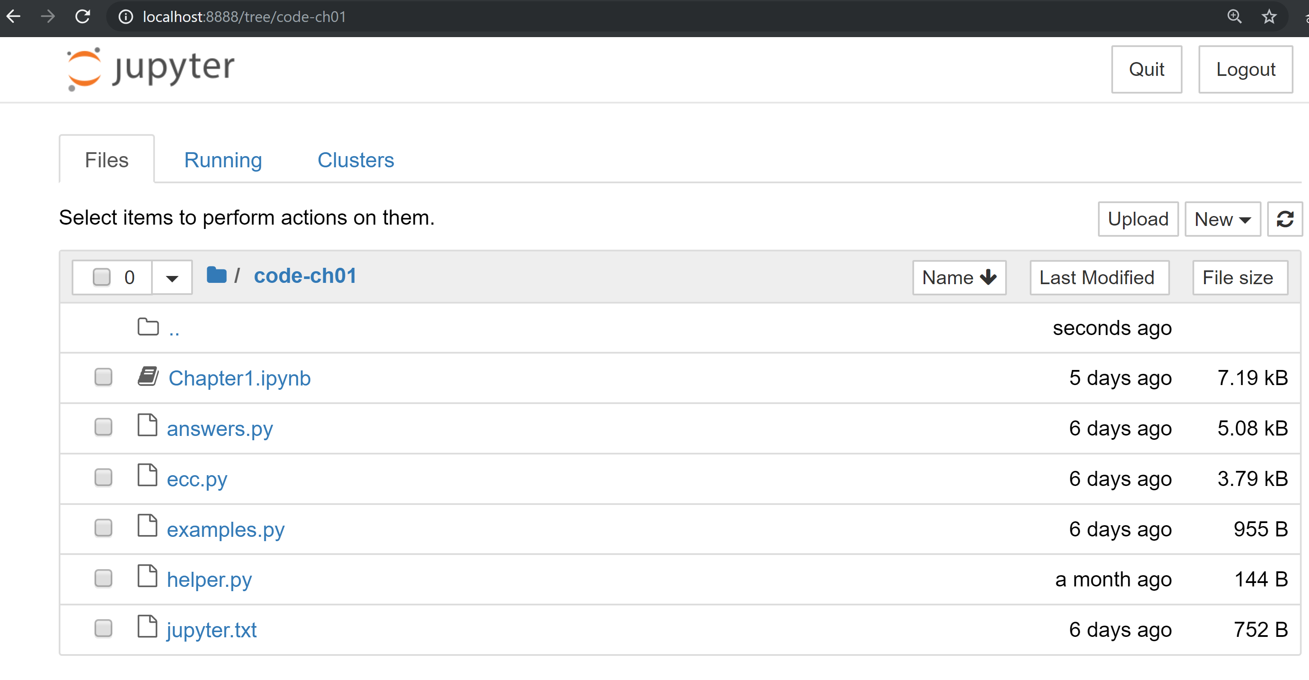This screenshot has height=680, width=1309.
Task: Open the New dropdown menu
Action: coord(1222,219)
